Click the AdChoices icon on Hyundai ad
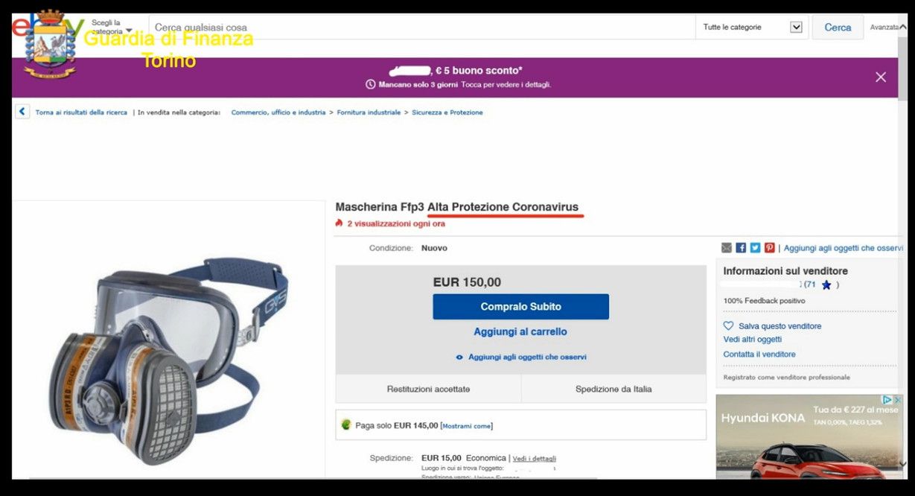 887,400
